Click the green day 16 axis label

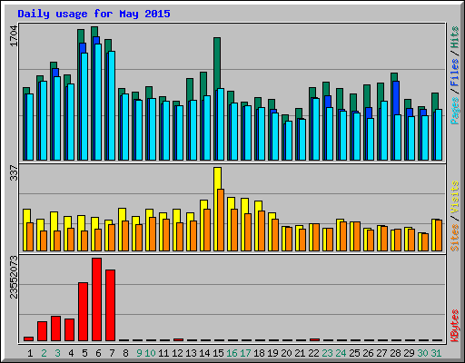232,353
